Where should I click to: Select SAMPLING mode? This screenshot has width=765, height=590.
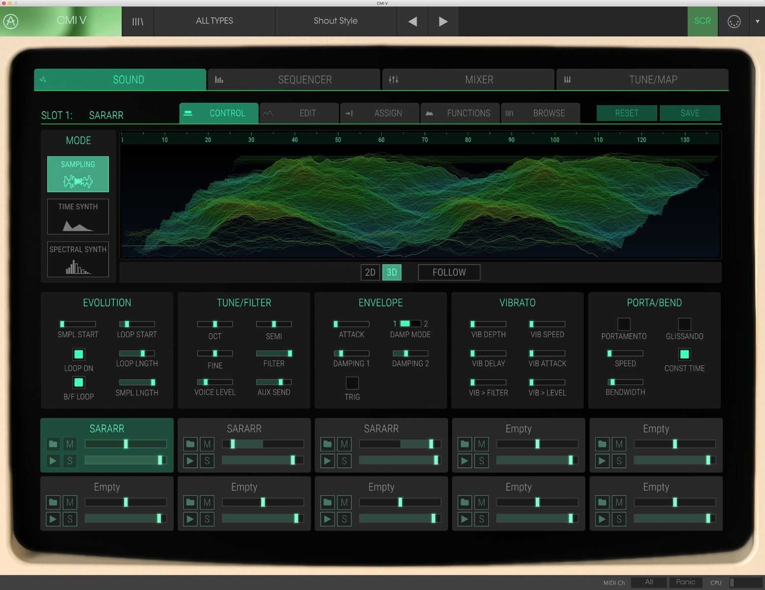click(78, 174)
